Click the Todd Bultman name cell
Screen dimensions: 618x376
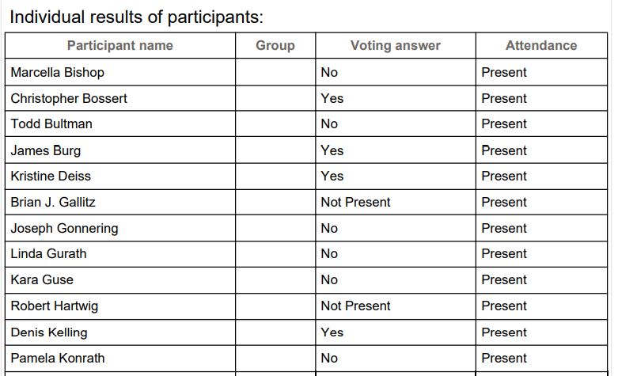tap(119, 123)
